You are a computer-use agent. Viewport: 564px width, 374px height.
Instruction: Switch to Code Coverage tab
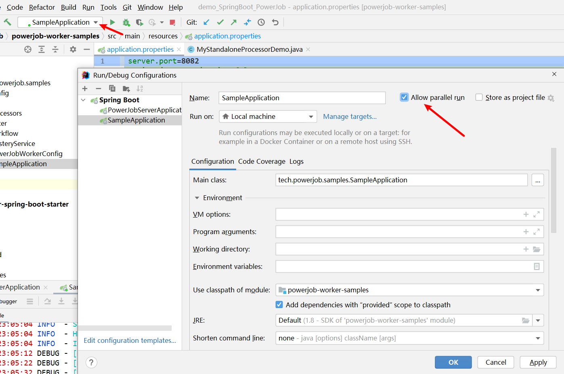[262, 161]
